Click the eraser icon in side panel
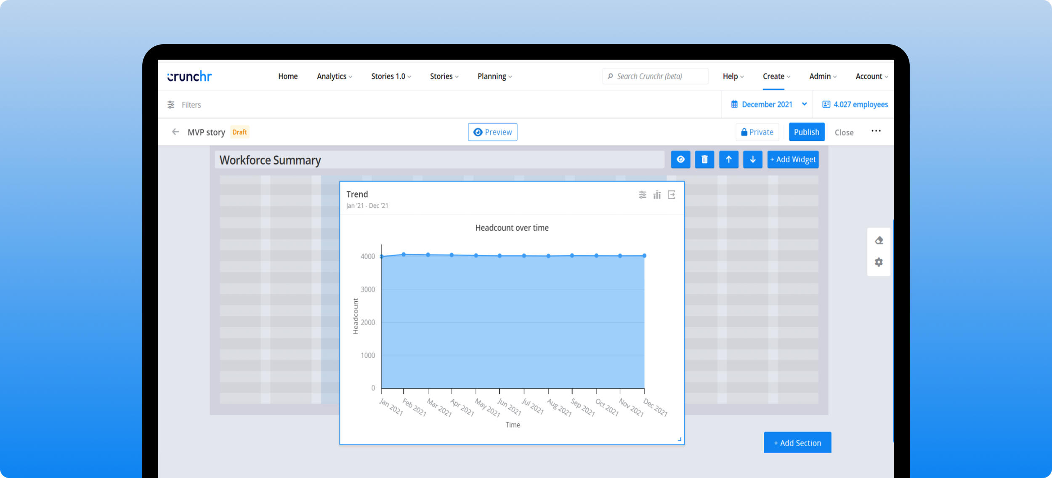 [x=879, y=241]
